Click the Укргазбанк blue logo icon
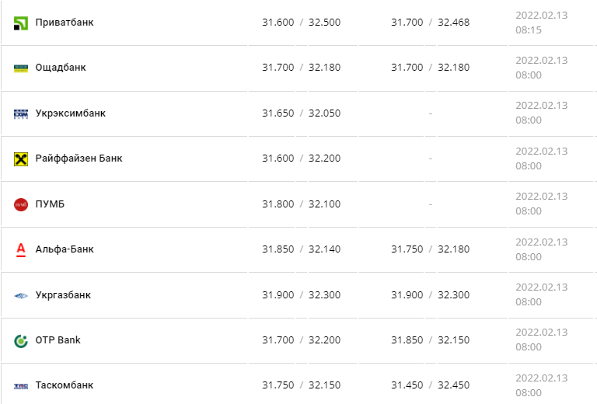Viewport: 597px width, 404px height. [x=21, y=295]
